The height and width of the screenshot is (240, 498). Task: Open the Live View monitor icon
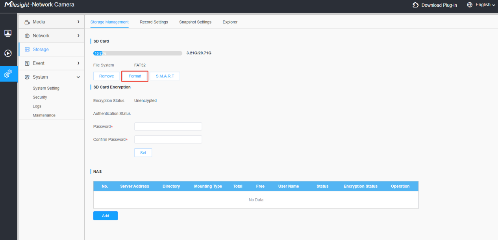point(8,33)
